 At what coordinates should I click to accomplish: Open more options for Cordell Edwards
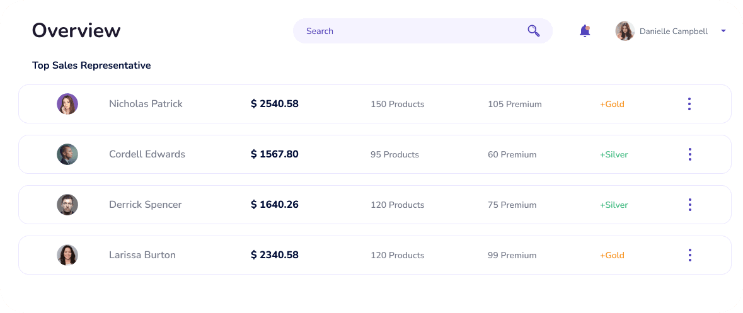pyautogui.click(x=689, y=154)
